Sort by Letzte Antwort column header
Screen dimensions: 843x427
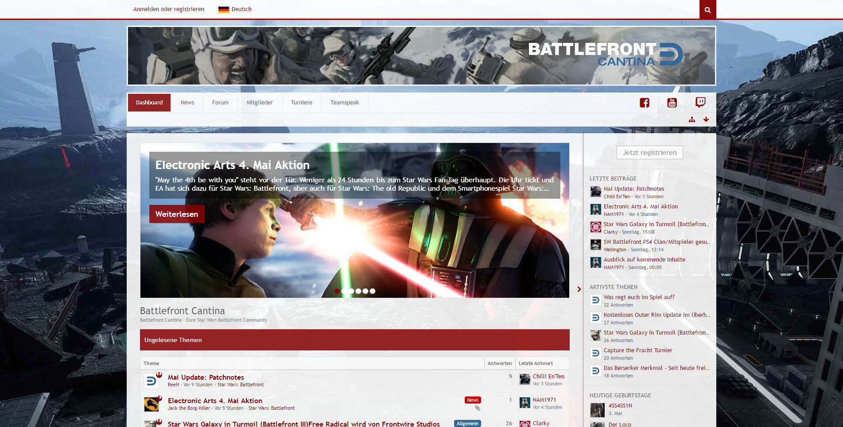pyautogui.click(x=536, y=363)
